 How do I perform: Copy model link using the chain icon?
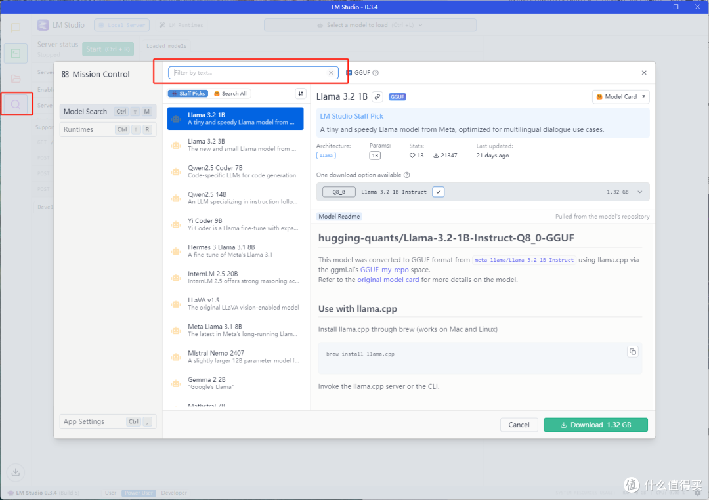coord(377,96)
